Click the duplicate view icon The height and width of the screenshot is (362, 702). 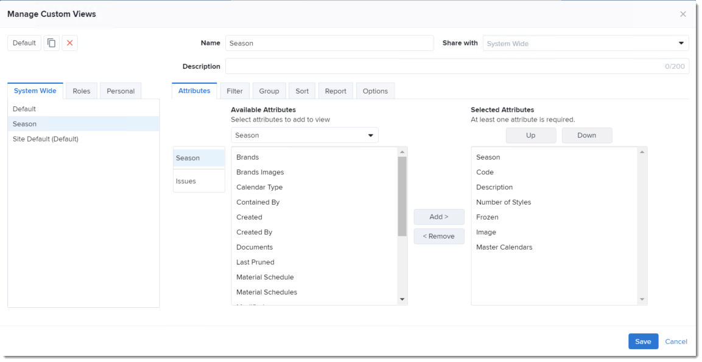click(x=52, y=43)
